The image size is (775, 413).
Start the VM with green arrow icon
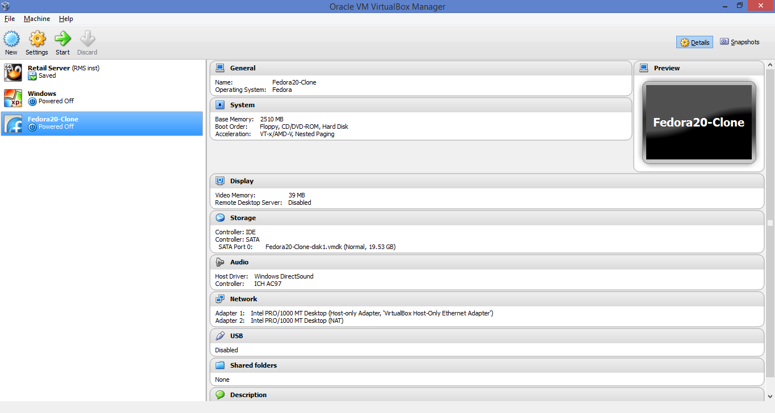pyautogui.click(x=62, y=39)
